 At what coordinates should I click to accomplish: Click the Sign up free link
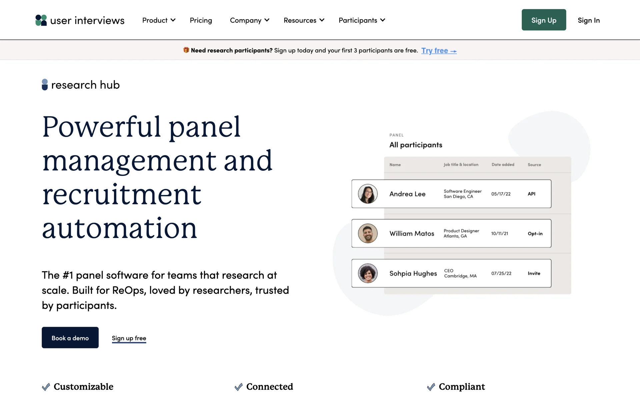[129, 338]
